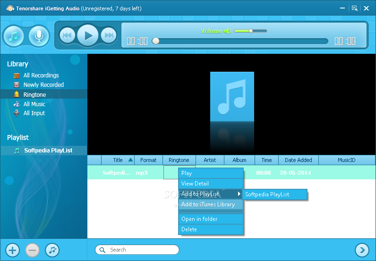This screenshot has width=376, height=261.
Task: Close the iGetting Audio window
Action: (x=366, y=8)
